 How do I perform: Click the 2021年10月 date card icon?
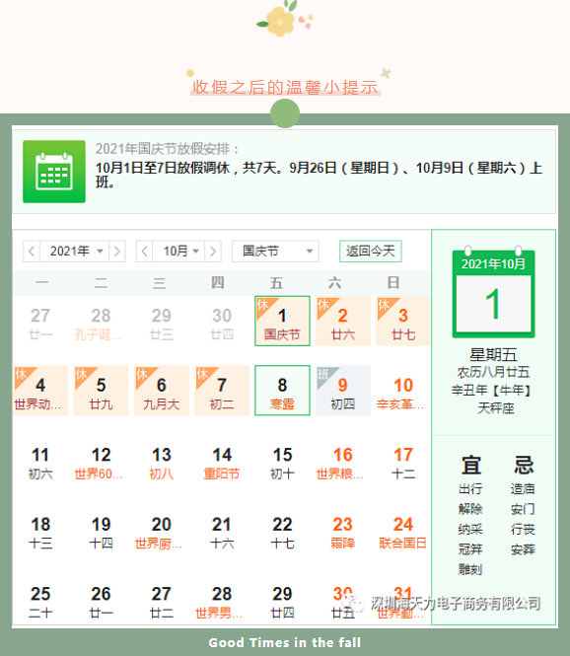493,292
